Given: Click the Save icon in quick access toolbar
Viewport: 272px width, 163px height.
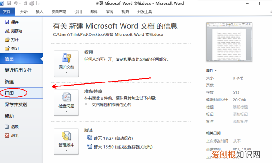Looking at the screenshot, I should (9, 3).
